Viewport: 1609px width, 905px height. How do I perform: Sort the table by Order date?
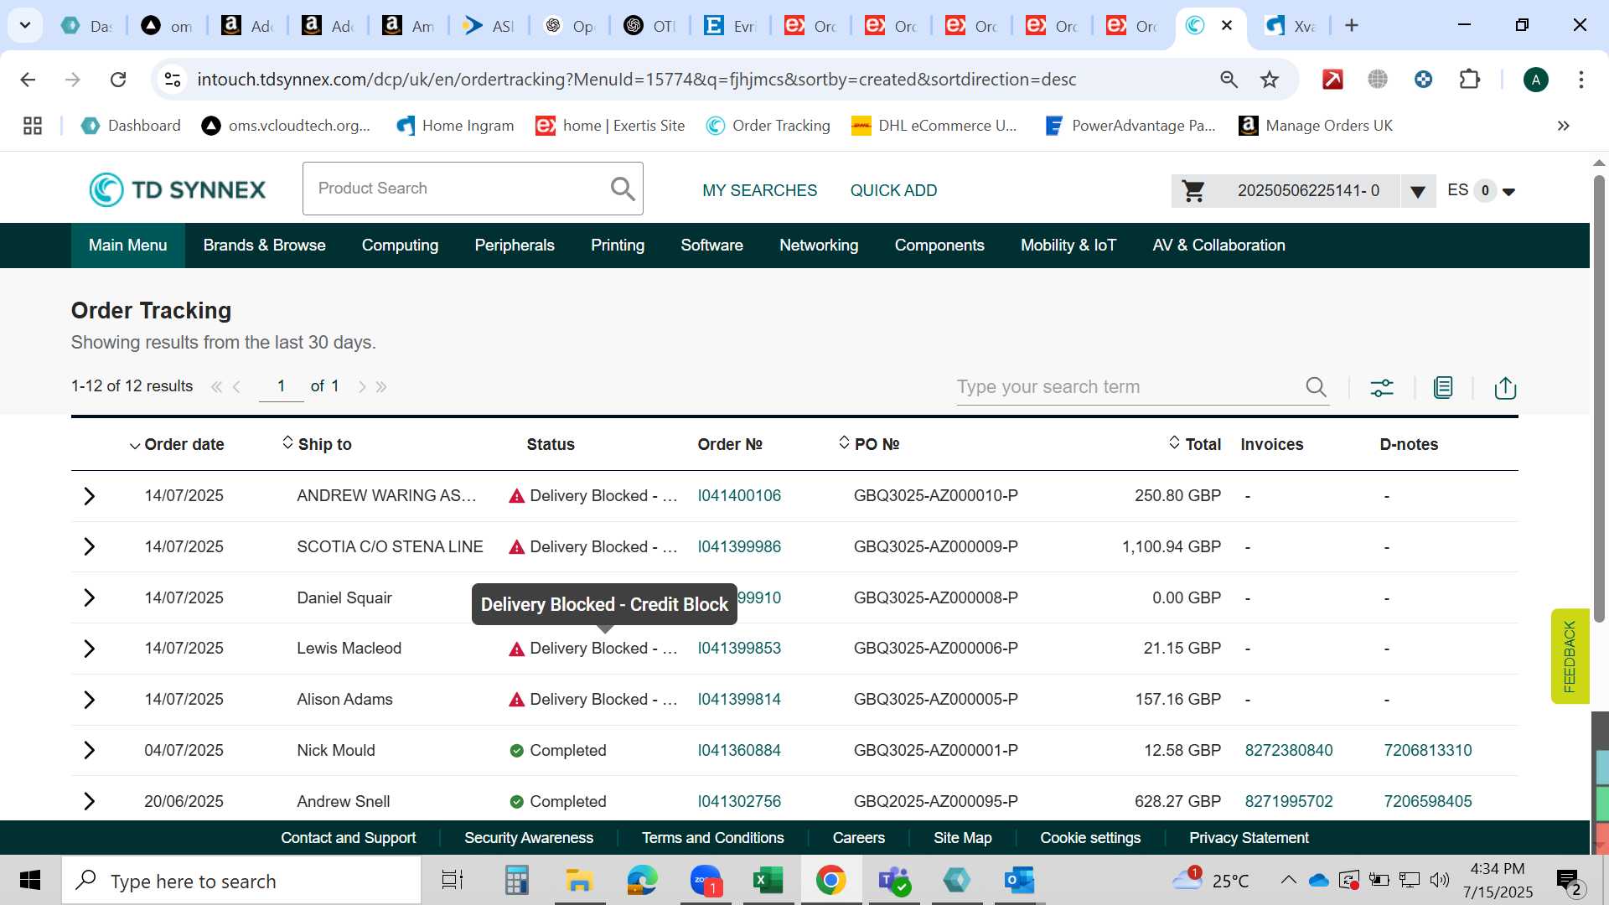[177, 444]
